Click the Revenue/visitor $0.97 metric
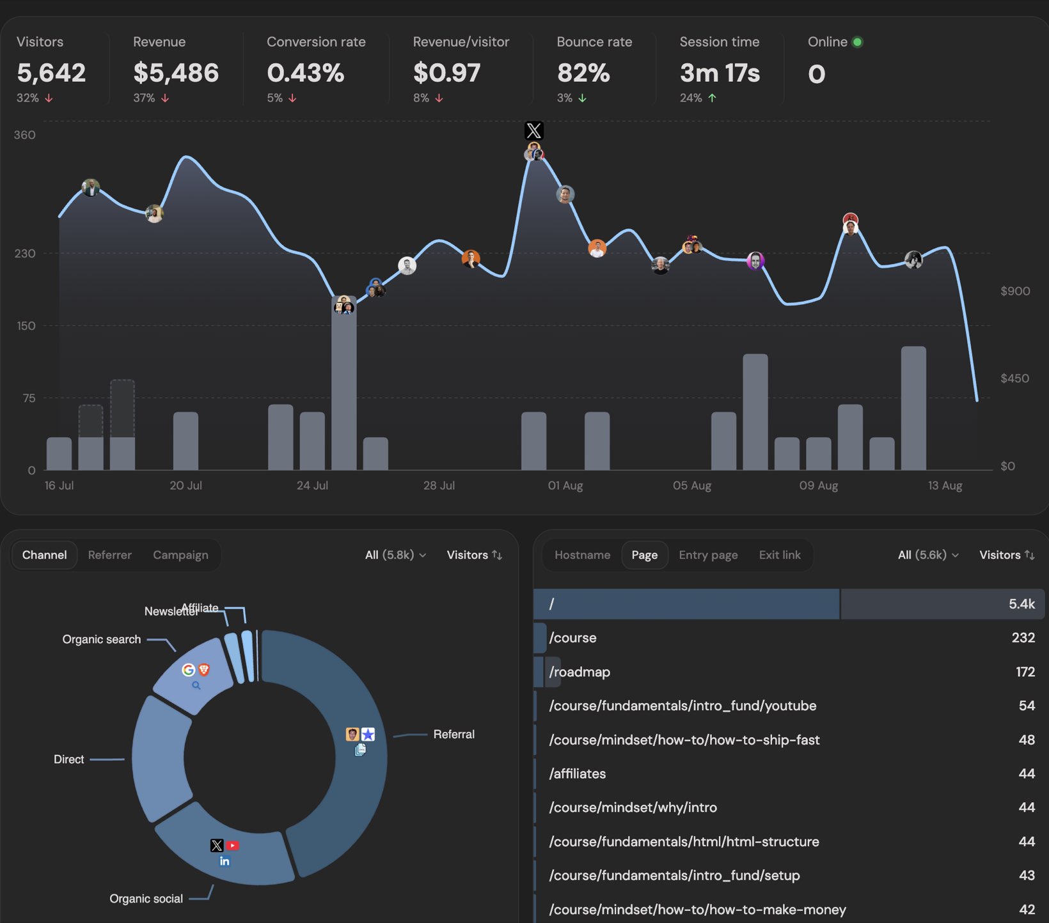This screenshot has width=1049, height=923. 461,70
